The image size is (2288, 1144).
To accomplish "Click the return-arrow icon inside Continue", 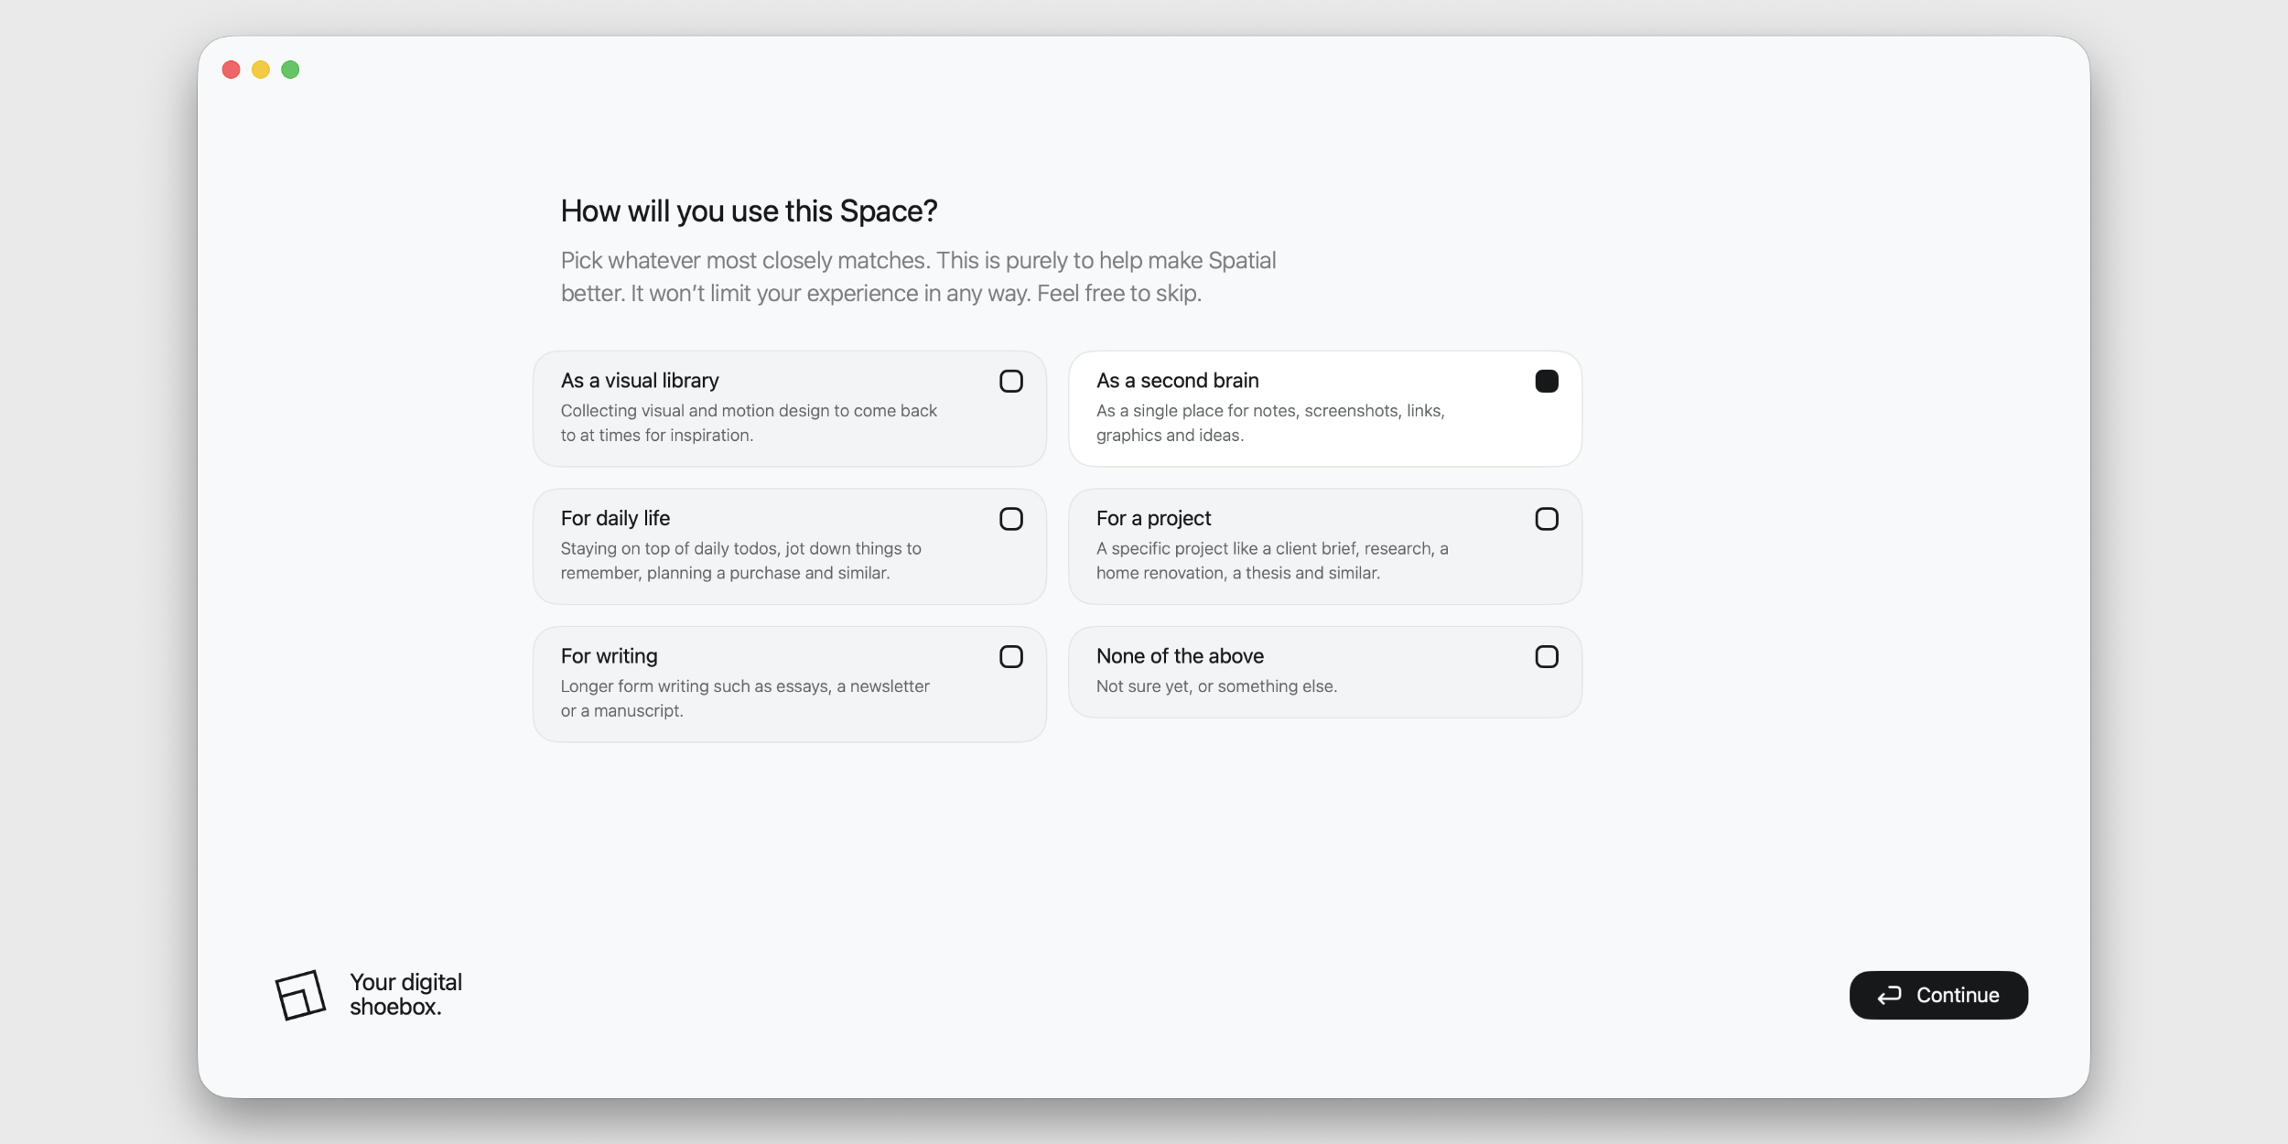I will point(1889,995).
